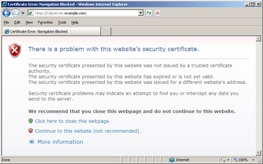Stop loading with the red X button
Image resolution: width=263 pixels, height=164 pixels.
tap(157, 13)
